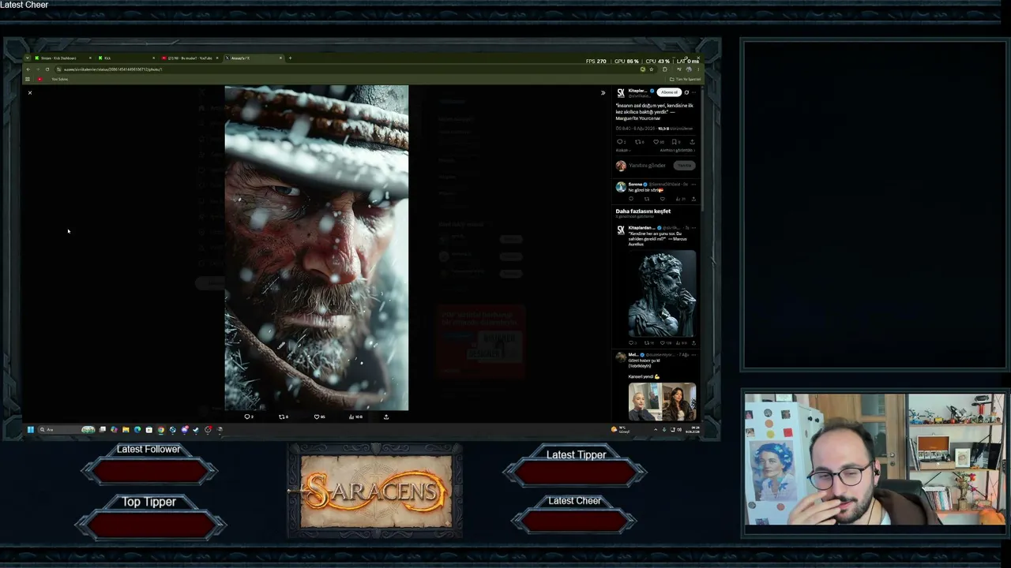Click the retweet icon under the Yourcenar tweet

click(640, 142)
